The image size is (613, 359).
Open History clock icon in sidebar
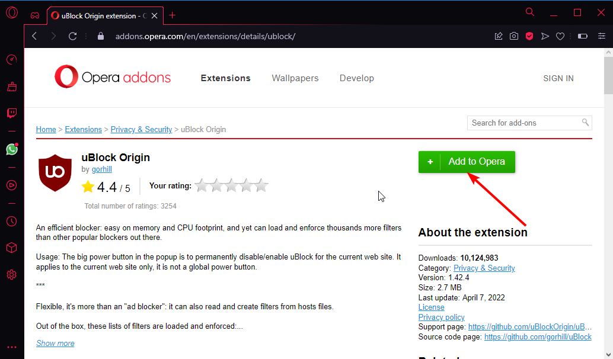[x=12, y=222]
